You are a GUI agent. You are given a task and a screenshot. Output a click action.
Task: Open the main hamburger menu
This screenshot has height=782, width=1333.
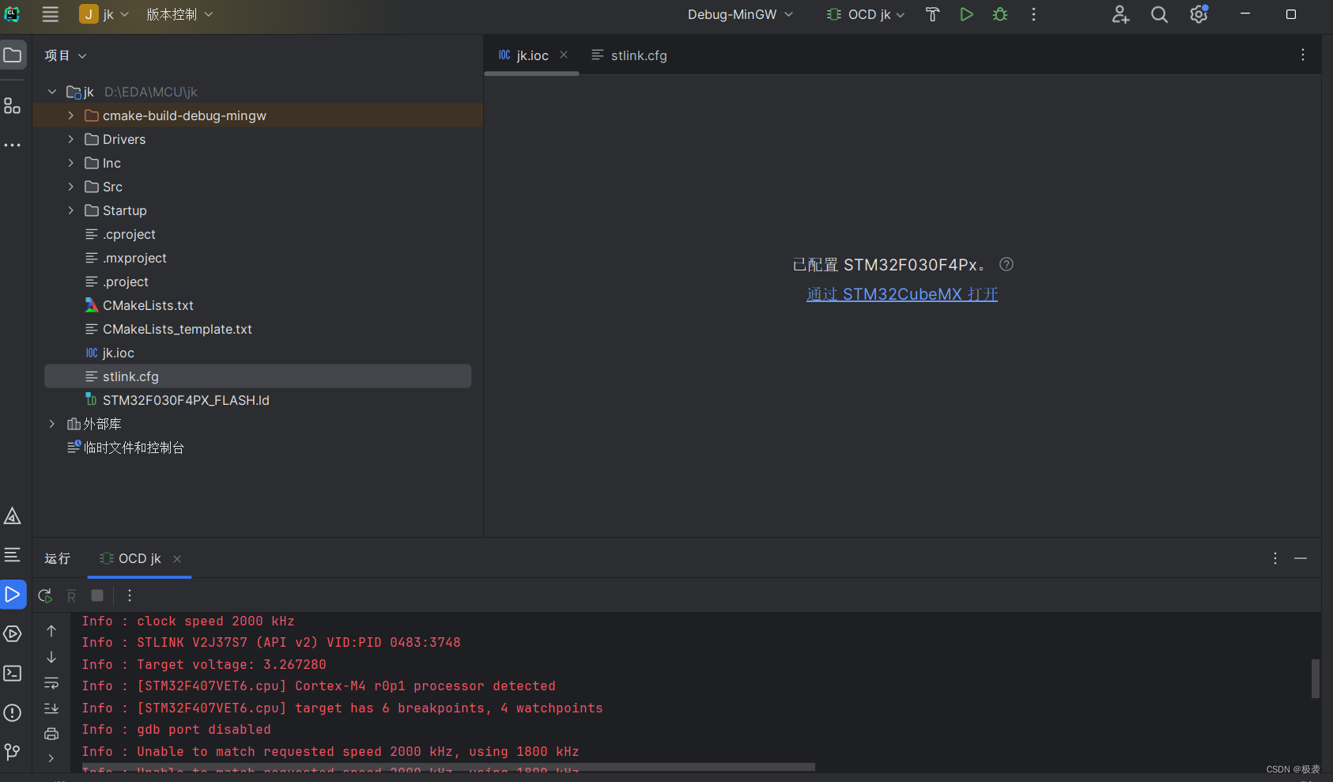pyautogui.click(x=51, y=14)
